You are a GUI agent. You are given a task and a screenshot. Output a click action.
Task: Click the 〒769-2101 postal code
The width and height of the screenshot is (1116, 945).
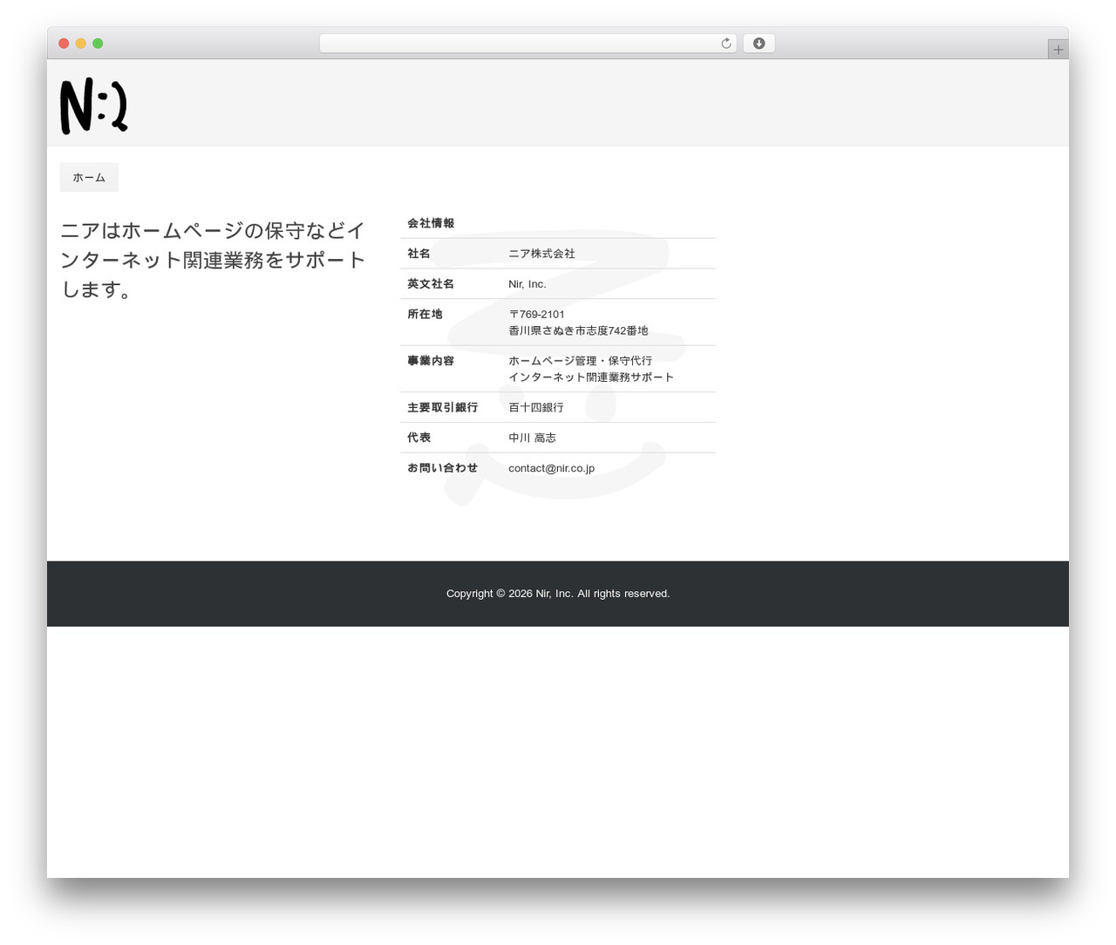(x=536, y=314)
